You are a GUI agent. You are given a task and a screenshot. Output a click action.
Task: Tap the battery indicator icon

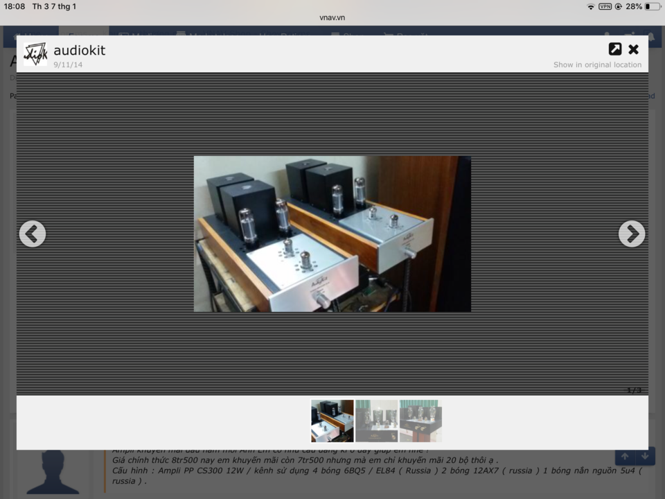(x=653, y=6)
